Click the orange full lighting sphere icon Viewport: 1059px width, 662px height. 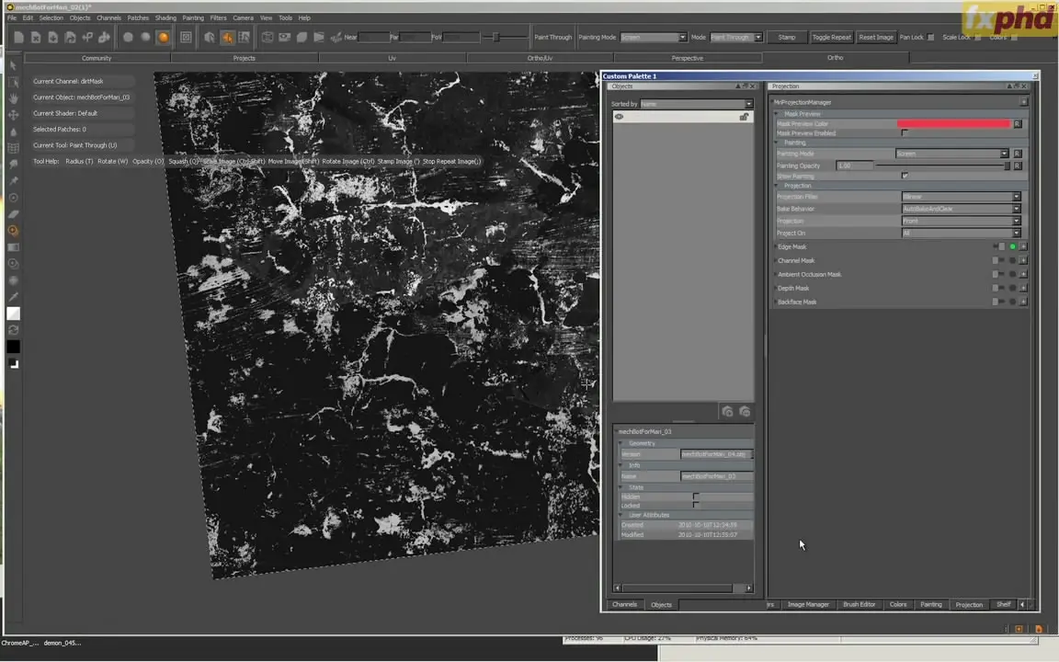(x=164, y=38)
